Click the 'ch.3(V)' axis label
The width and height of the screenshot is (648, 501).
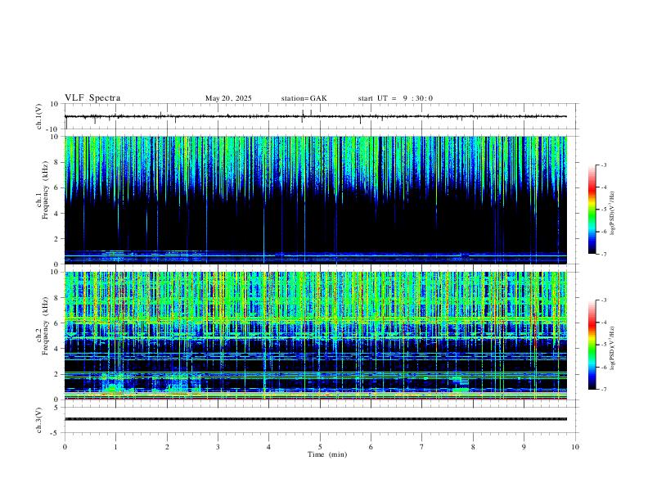pyautogui.click(x=39, y=421)
